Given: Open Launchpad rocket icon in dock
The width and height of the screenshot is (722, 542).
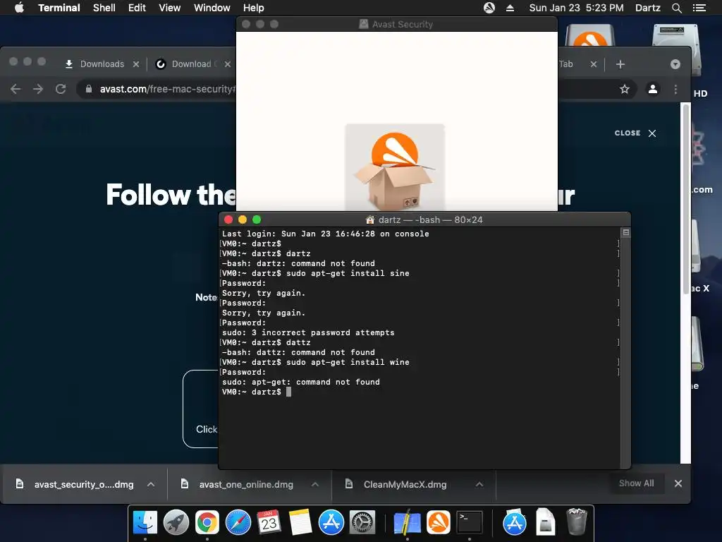Looking at the screenshot, I should (x=176, y=523).
